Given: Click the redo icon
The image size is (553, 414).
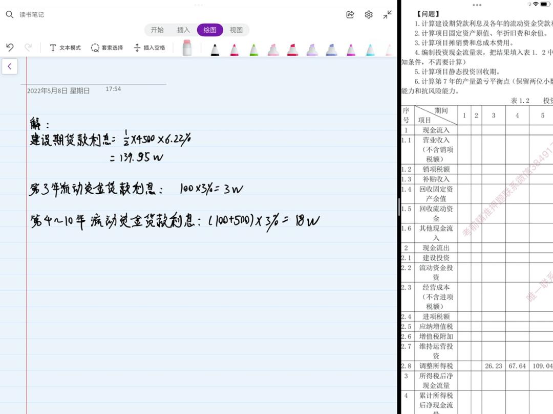Looking at the screenshot, I should coord(29,47).
